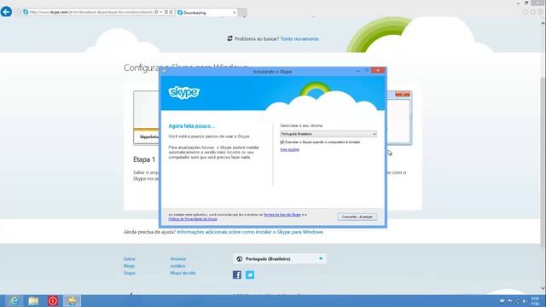This screenshot has height=307, width=546.
Task: Refresh the page using the address bar
Action: pyautogui.click(x=171, y=12)
